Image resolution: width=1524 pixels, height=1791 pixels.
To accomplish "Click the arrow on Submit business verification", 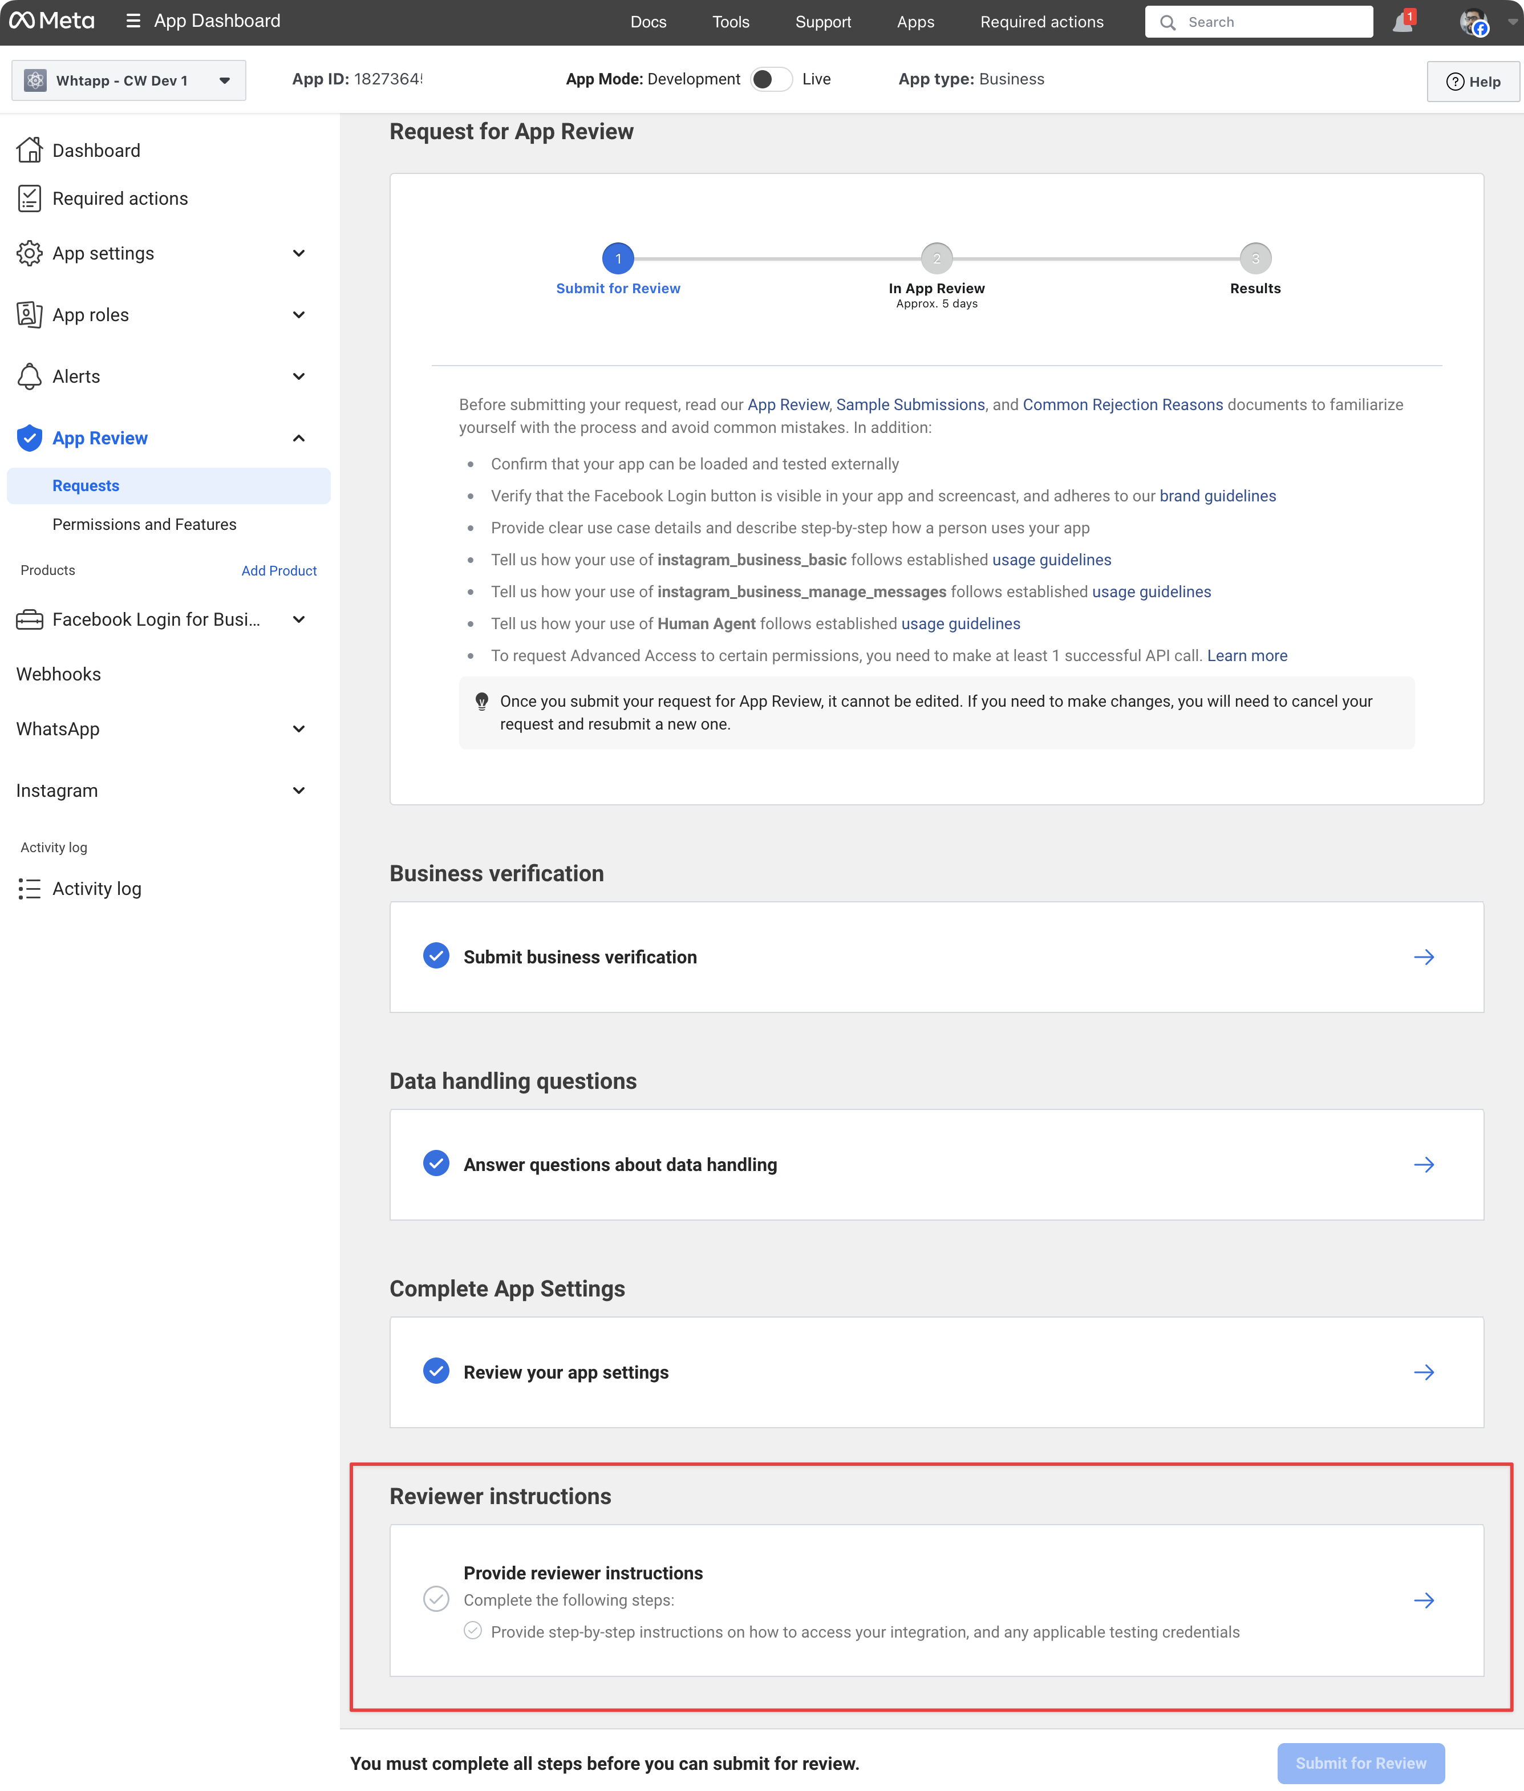I will pyautogui.click(x=1423, y=957).
